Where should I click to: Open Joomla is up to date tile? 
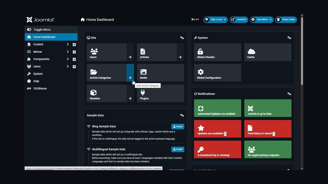268,108
